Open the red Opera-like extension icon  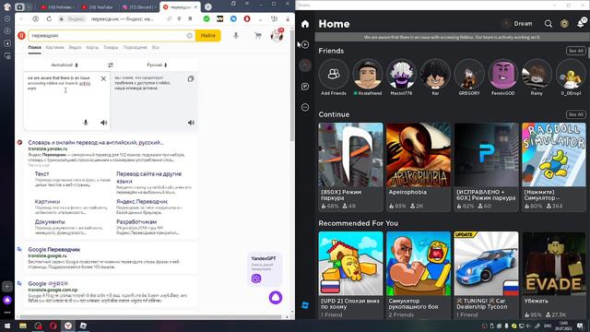point(247,18)
